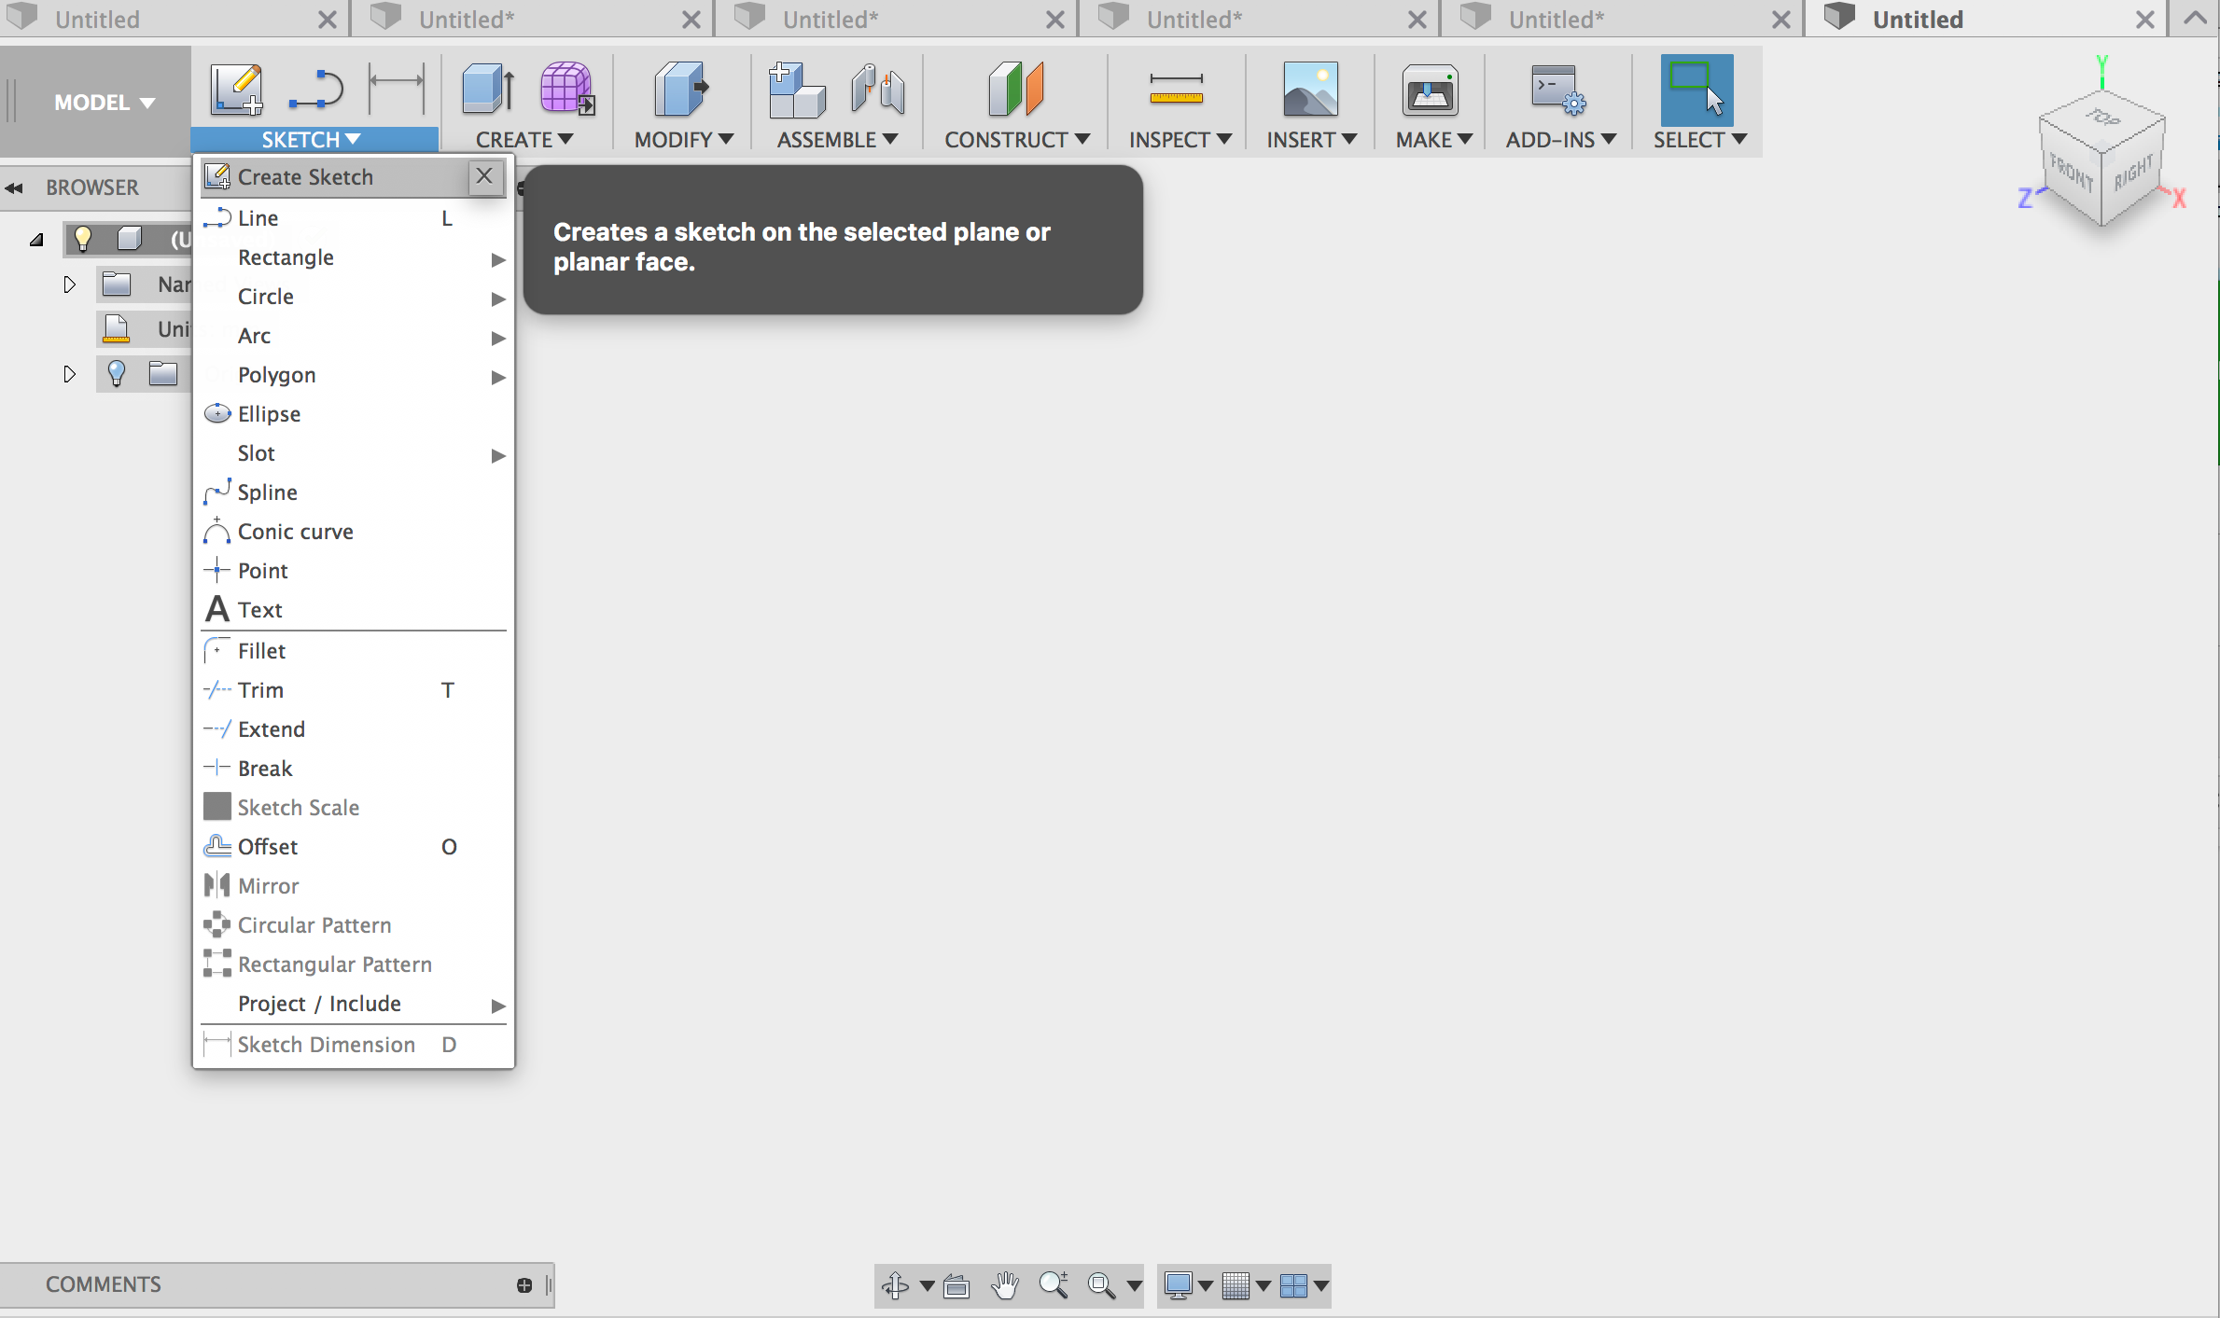Click the Measure ruler icon in Inspect
Screen dimensions: 2220x1318
[x=1176, y=90]
